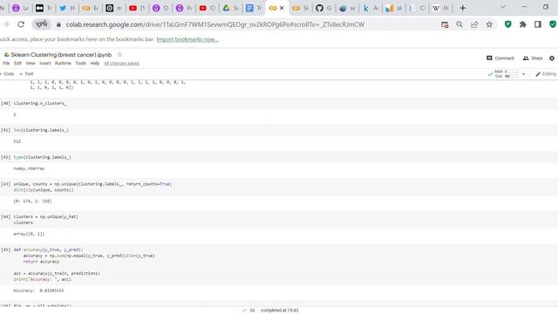Open the runtime connection dropdown arrow
Image resolution: width=558 pixels, height=314 pixels.
523,74
